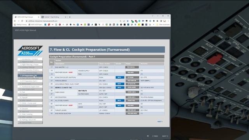
Task: Click the browser Back arrow
Action: click(x=15, y=21)
